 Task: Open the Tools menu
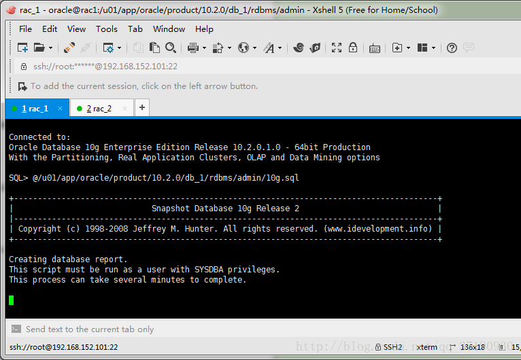[107, 29]
